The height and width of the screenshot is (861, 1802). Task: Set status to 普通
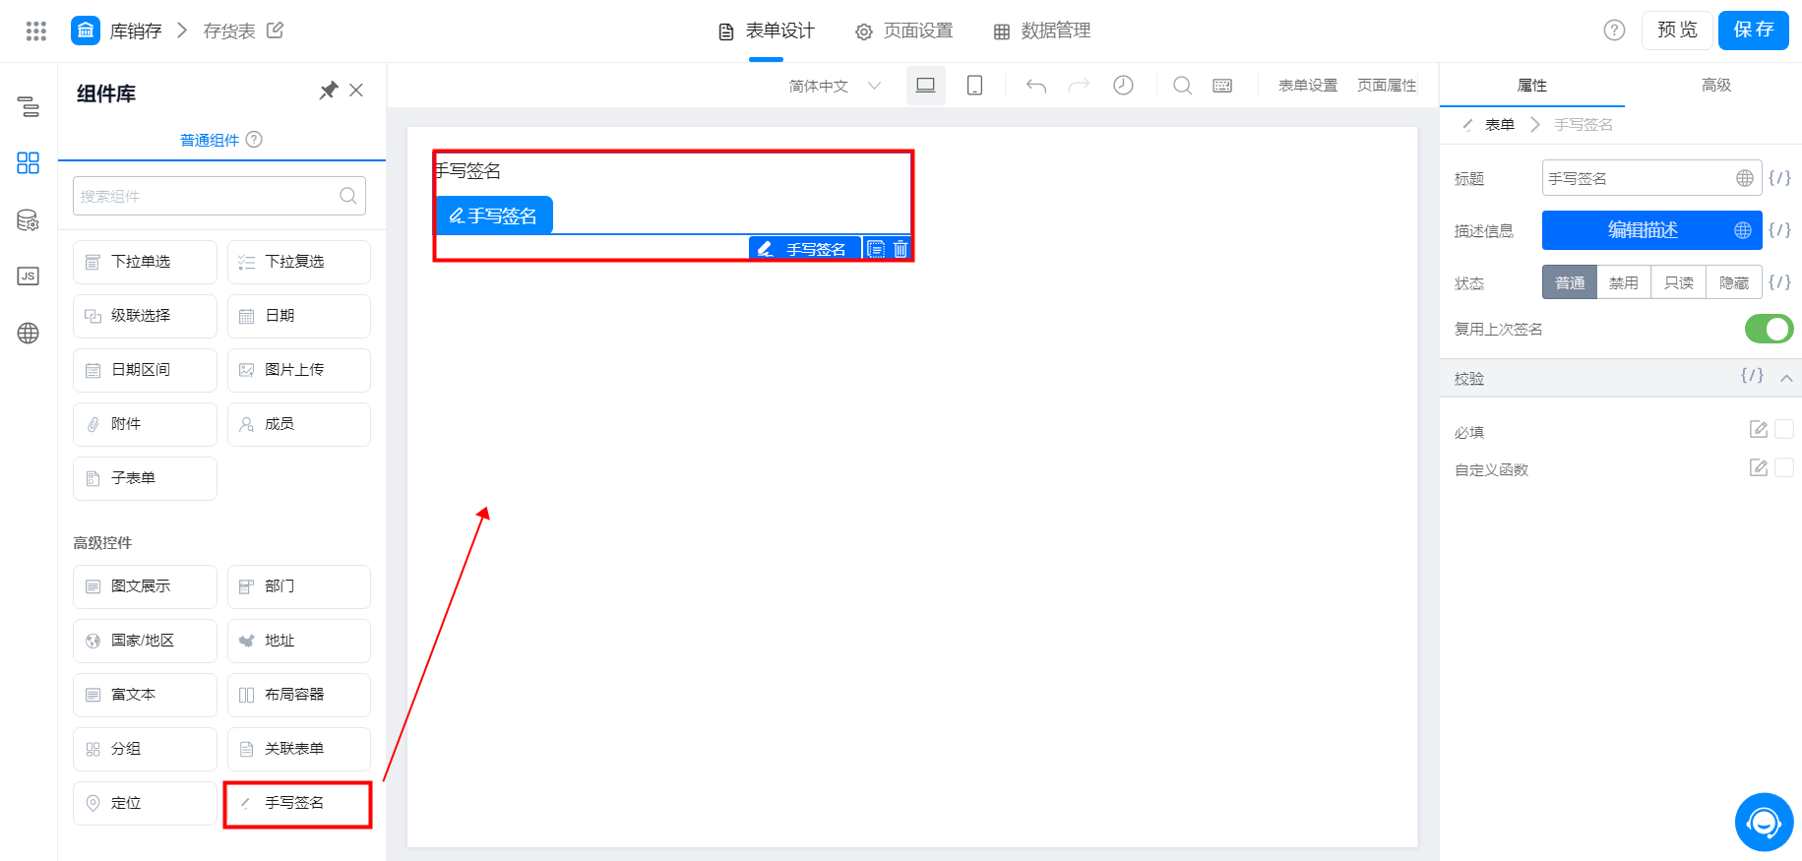pyautogui.click(x=1570, y=282)
